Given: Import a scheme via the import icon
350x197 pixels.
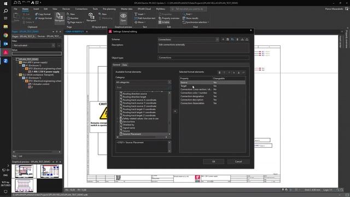Looking at the screenshot, I should tap(242, 39).
